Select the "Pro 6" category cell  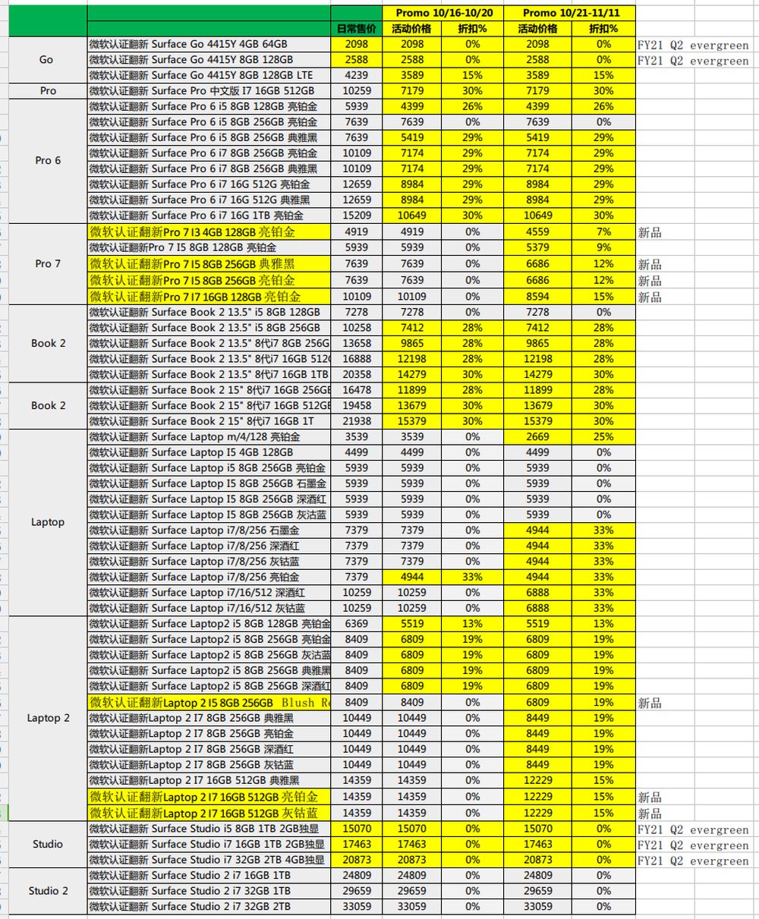tap(47, 161)
